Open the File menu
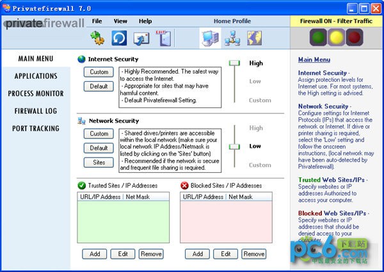 (x=97, y=21)
